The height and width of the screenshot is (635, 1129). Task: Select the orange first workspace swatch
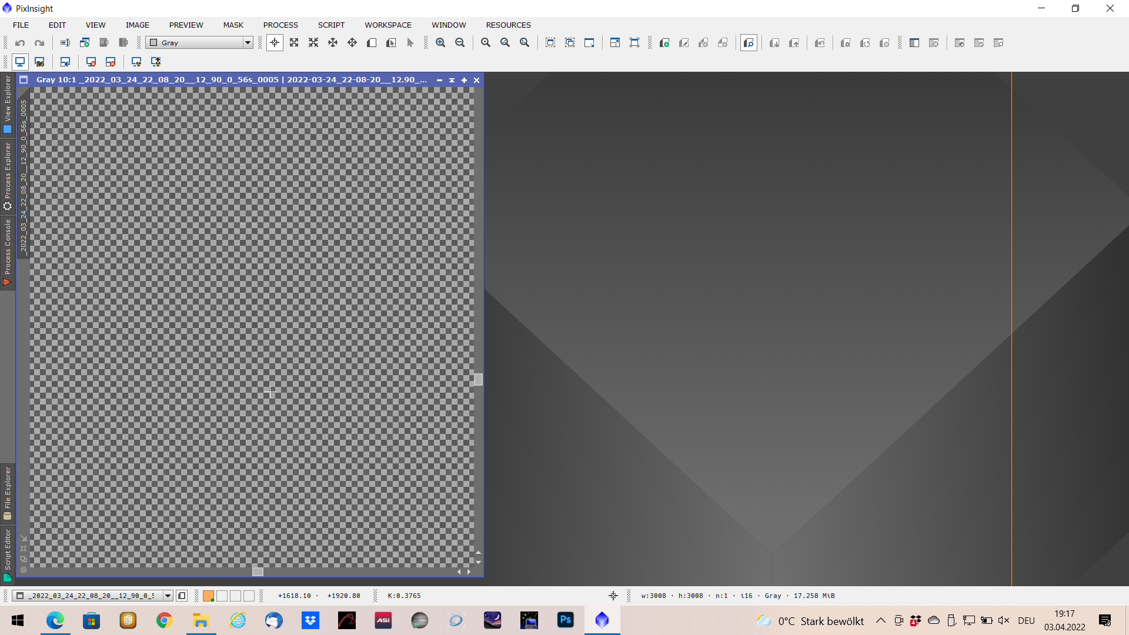208,596
